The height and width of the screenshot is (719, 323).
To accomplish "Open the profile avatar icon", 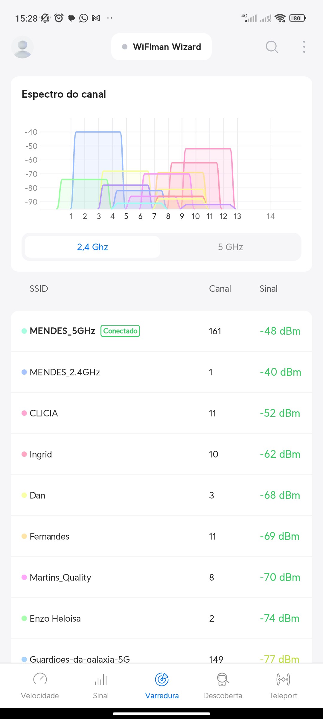I will pos(22,47).
